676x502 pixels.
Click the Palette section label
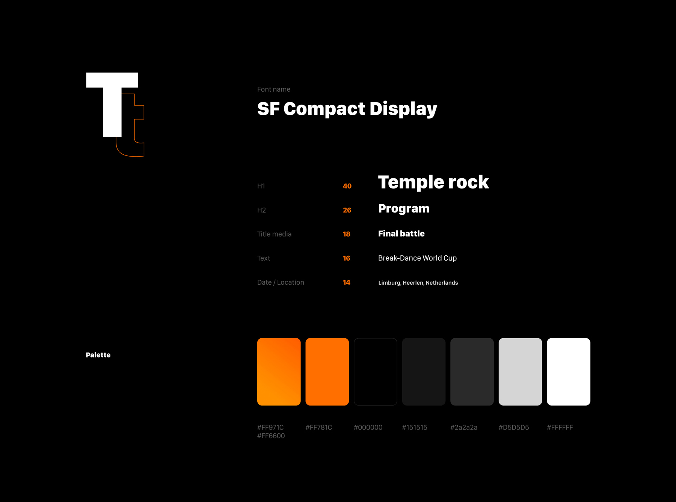click(98, 355)
